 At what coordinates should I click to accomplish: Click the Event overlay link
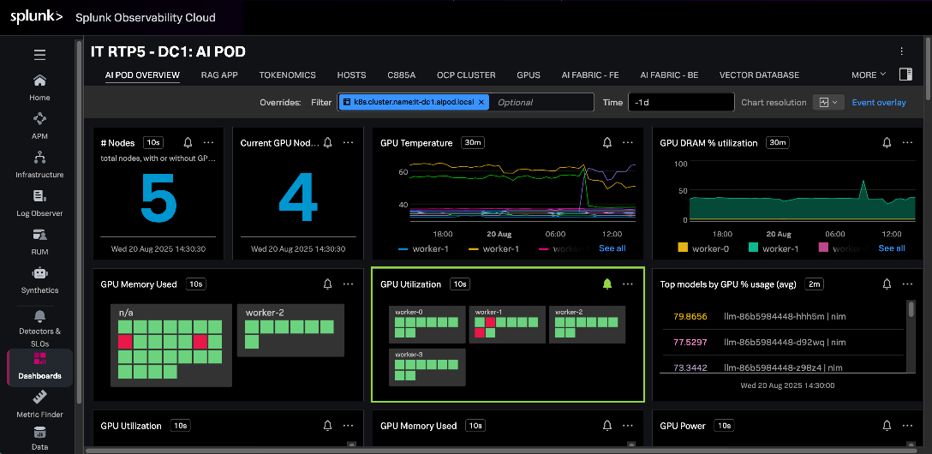(x=879, y=102)
